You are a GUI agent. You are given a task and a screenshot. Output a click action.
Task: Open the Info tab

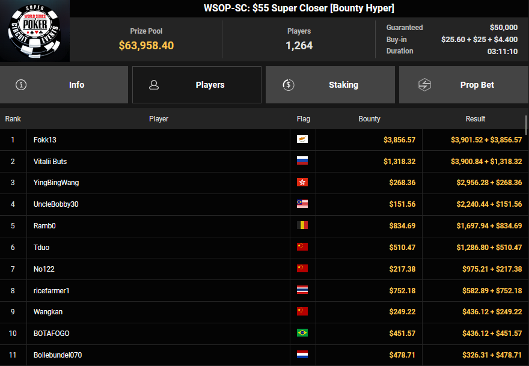point(64,85)
